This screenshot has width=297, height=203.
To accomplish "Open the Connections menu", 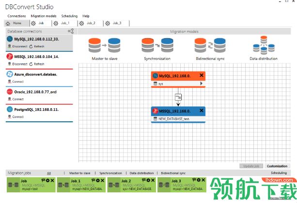I will pyautogui.click(x=16, y=16).
